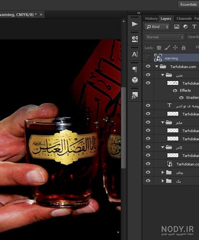Open the Character panel icon

coord(135,54)
